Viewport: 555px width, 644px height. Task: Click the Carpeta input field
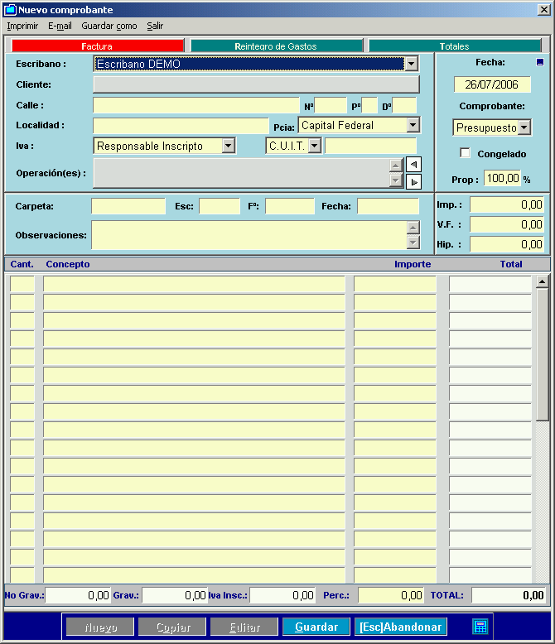(128, 206)
